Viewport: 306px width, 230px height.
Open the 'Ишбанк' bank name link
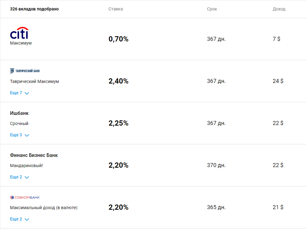[19, 113]
